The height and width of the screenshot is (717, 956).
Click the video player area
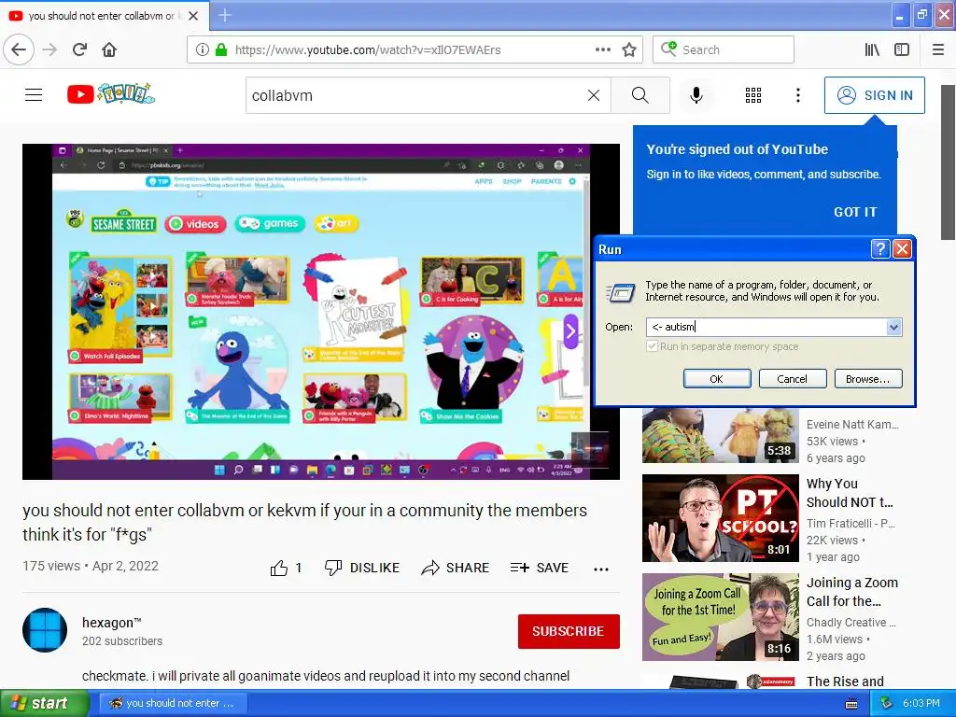[321, 312]
